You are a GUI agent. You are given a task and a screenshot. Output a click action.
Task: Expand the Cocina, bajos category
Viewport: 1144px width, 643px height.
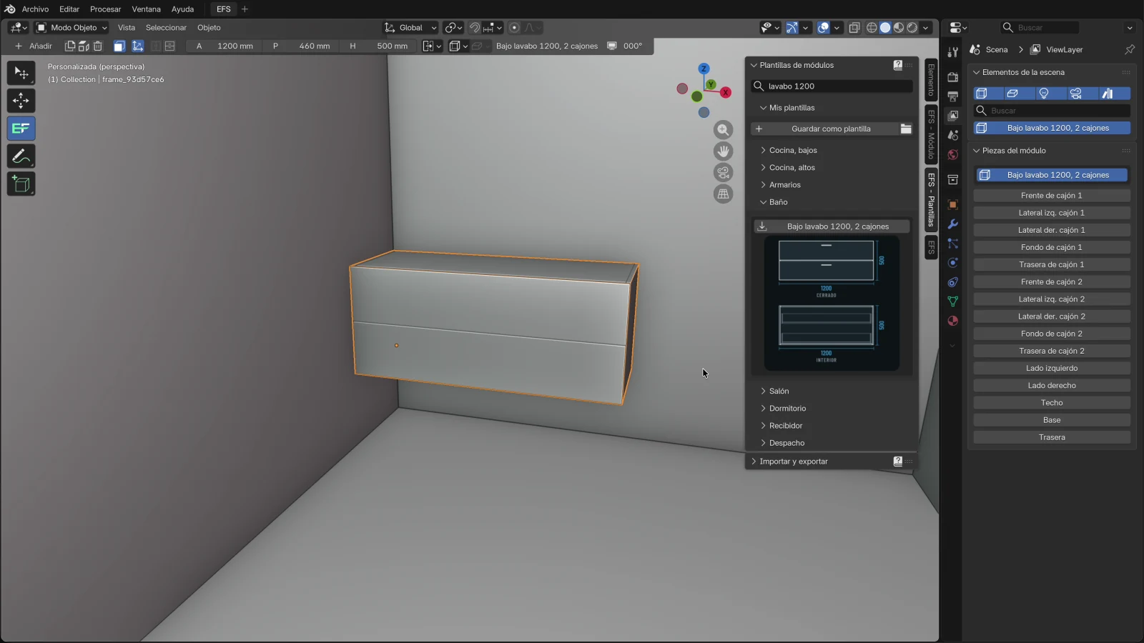pos(792,151)
